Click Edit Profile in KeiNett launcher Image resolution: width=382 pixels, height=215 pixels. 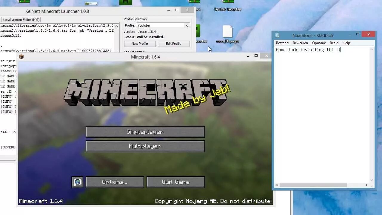pos(173,44)
